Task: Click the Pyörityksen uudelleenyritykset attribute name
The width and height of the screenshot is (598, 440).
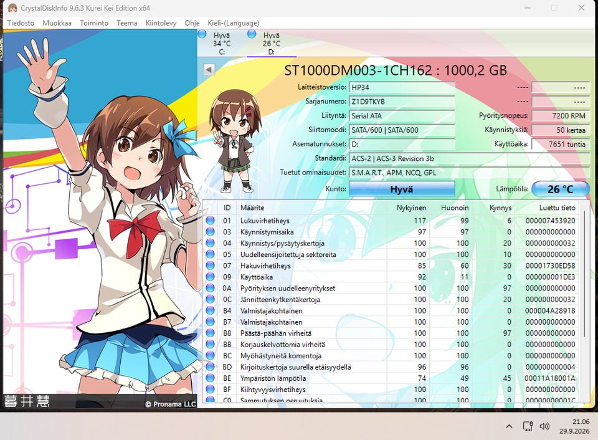Action: pos(288,288)
